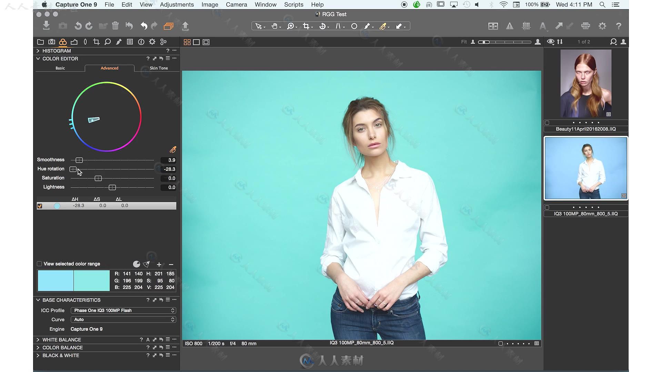This screenshot has width=662, height=372.
Task: Remove color edit with minus button
Action: (171, 265)
